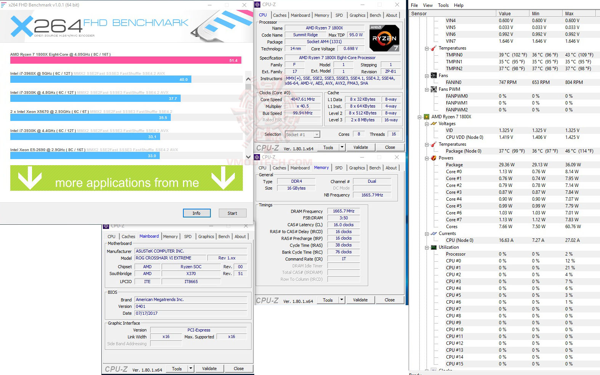
Task: Collapse the Currents node
Action: pos(427,234)
